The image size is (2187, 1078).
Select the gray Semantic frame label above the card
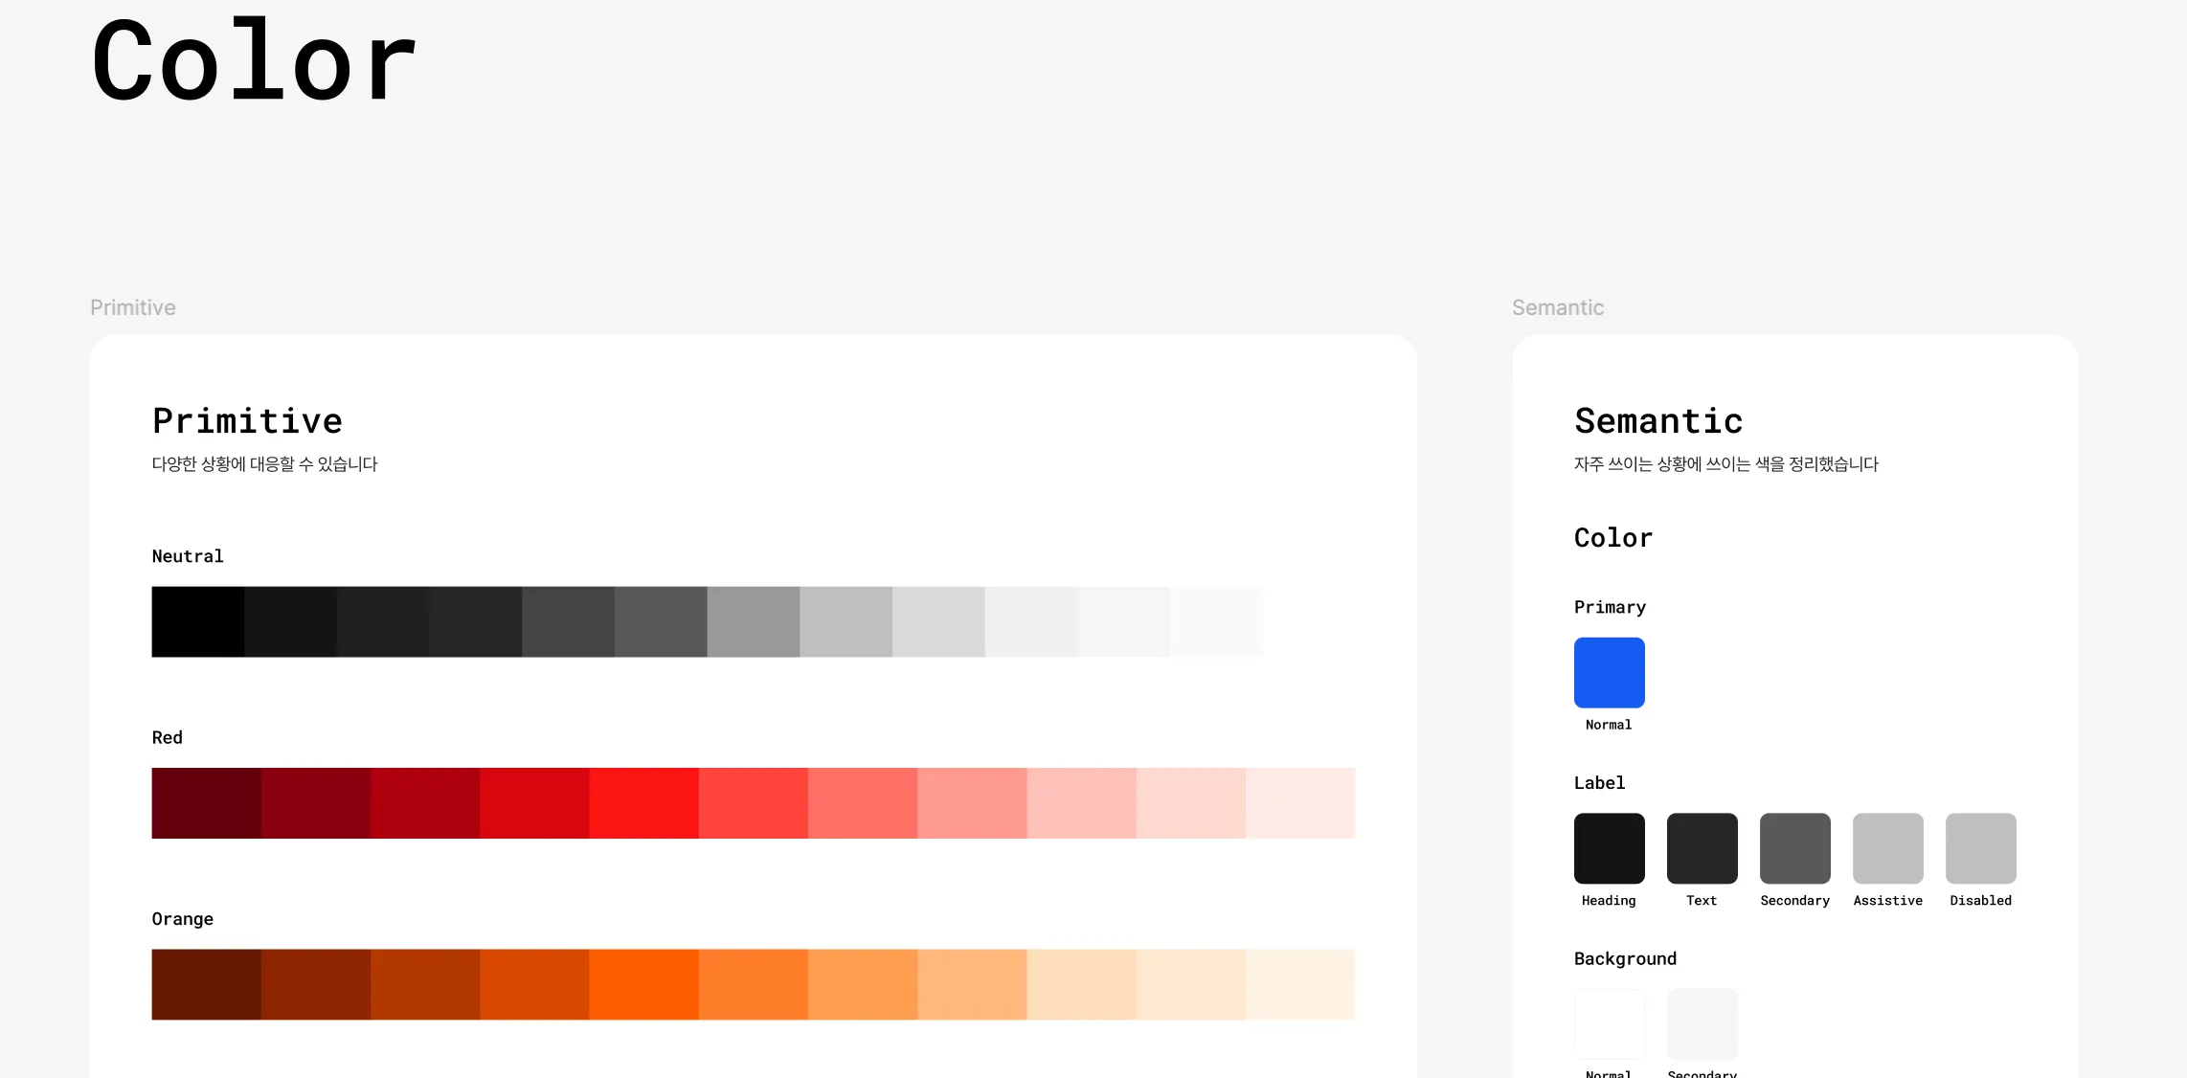click(x=1557, y=307)
